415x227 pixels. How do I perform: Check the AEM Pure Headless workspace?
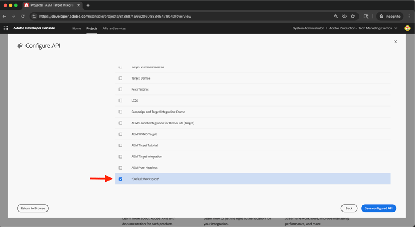121,168
